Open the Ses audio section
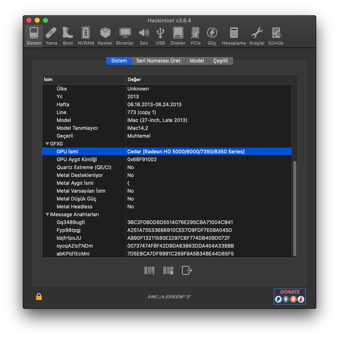339x339 pixels. (143, 36)
